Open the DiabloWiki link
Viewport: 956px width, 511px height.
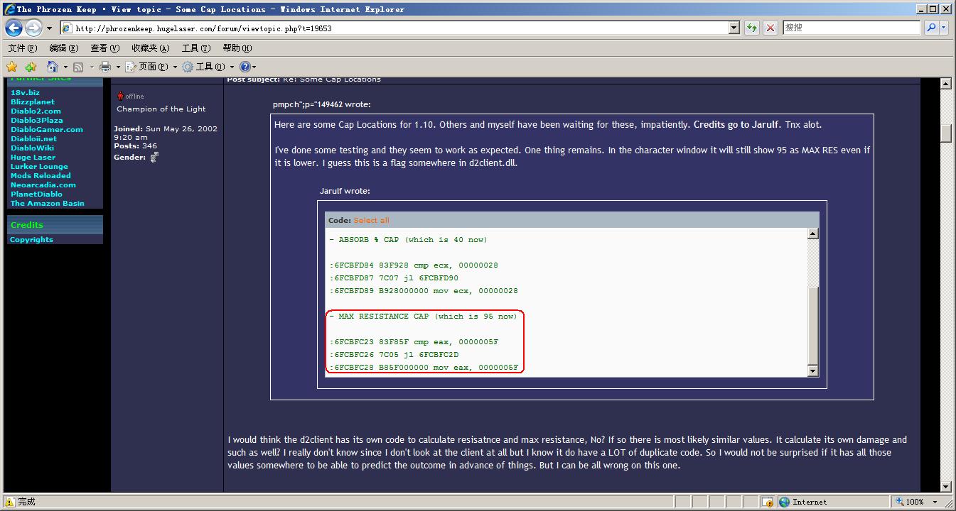[32, 148]
